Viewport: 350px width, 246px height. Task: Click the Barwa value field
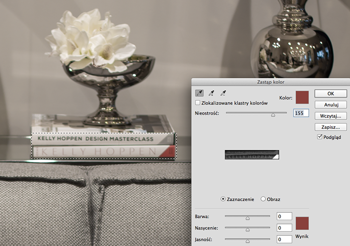(284, 216)
